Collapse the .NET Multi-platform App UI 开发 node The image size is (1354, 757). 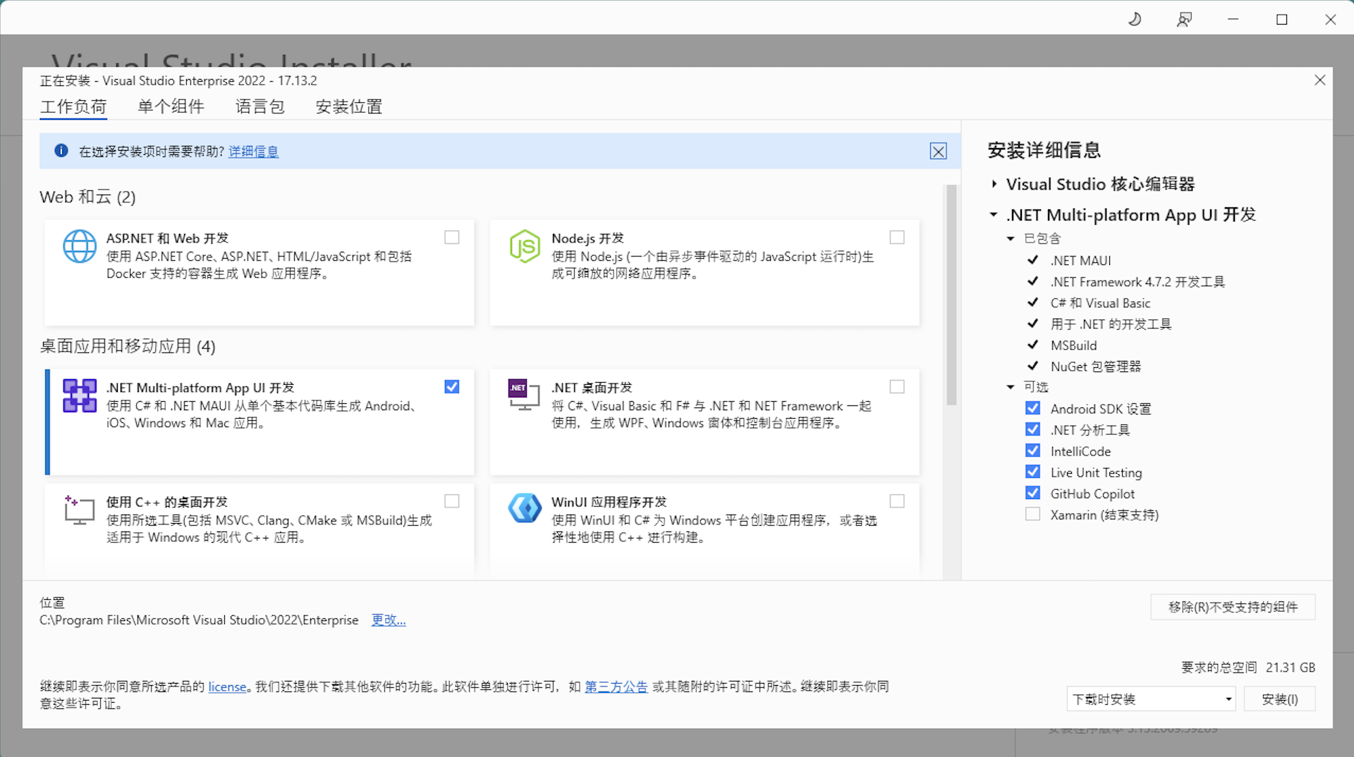click(x=994, y=214)
